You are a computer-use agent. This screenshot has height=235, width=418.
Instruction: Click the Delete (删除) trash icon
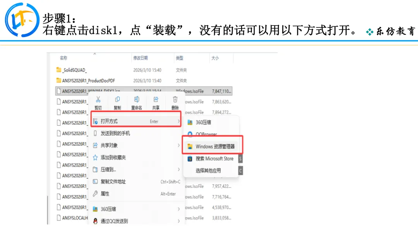point(175,100)
